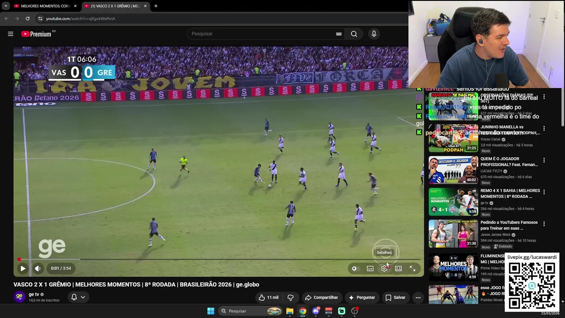Click the Perguntar button
The image size is (565, 318).
pos(362,298)
